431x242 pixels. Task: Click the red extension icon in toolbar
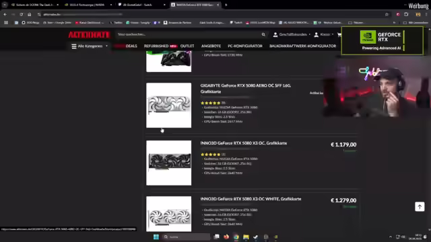coord(398,14)
